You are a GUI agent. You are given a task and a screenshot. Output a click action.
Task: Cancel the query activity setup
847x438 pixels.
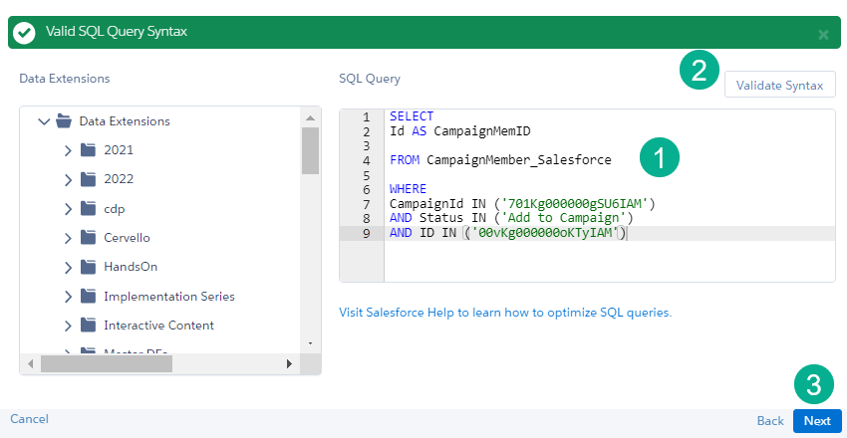(x=29, y=419)
